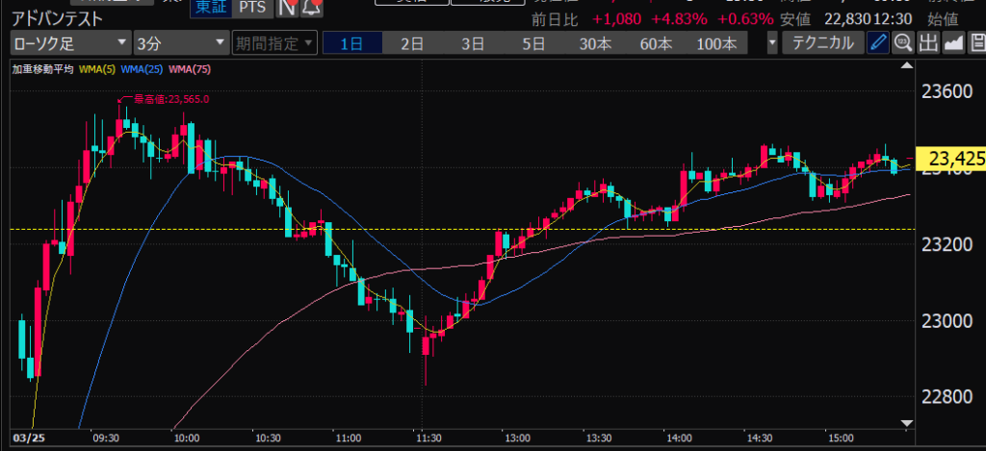Select the 60本 bar count
Screen dimensions: 986x451
click(655, 43)
